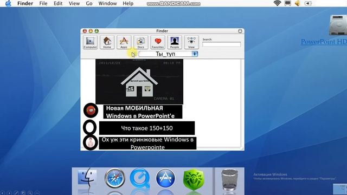Launch Finder from the Dock
347x195 pixels.
click(87, 178)
